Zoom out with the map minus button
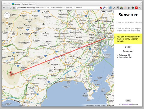This screenshot has width=144, height=109. [x=7, y=51]
